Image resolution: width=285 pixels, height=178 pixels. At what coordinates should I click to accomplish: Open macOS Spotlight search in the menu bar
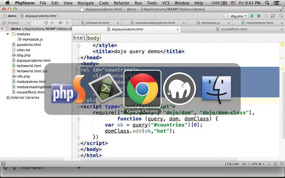(267, 3)
